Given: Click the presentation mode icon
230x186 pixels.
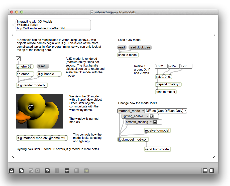Looking at the screenshot, I should point(47,171).
